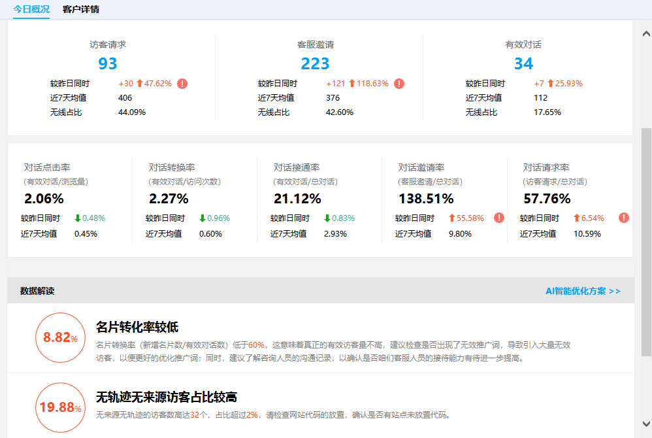Click the 访客请求 count 93

pyautogui.click(x=108, y=63)
